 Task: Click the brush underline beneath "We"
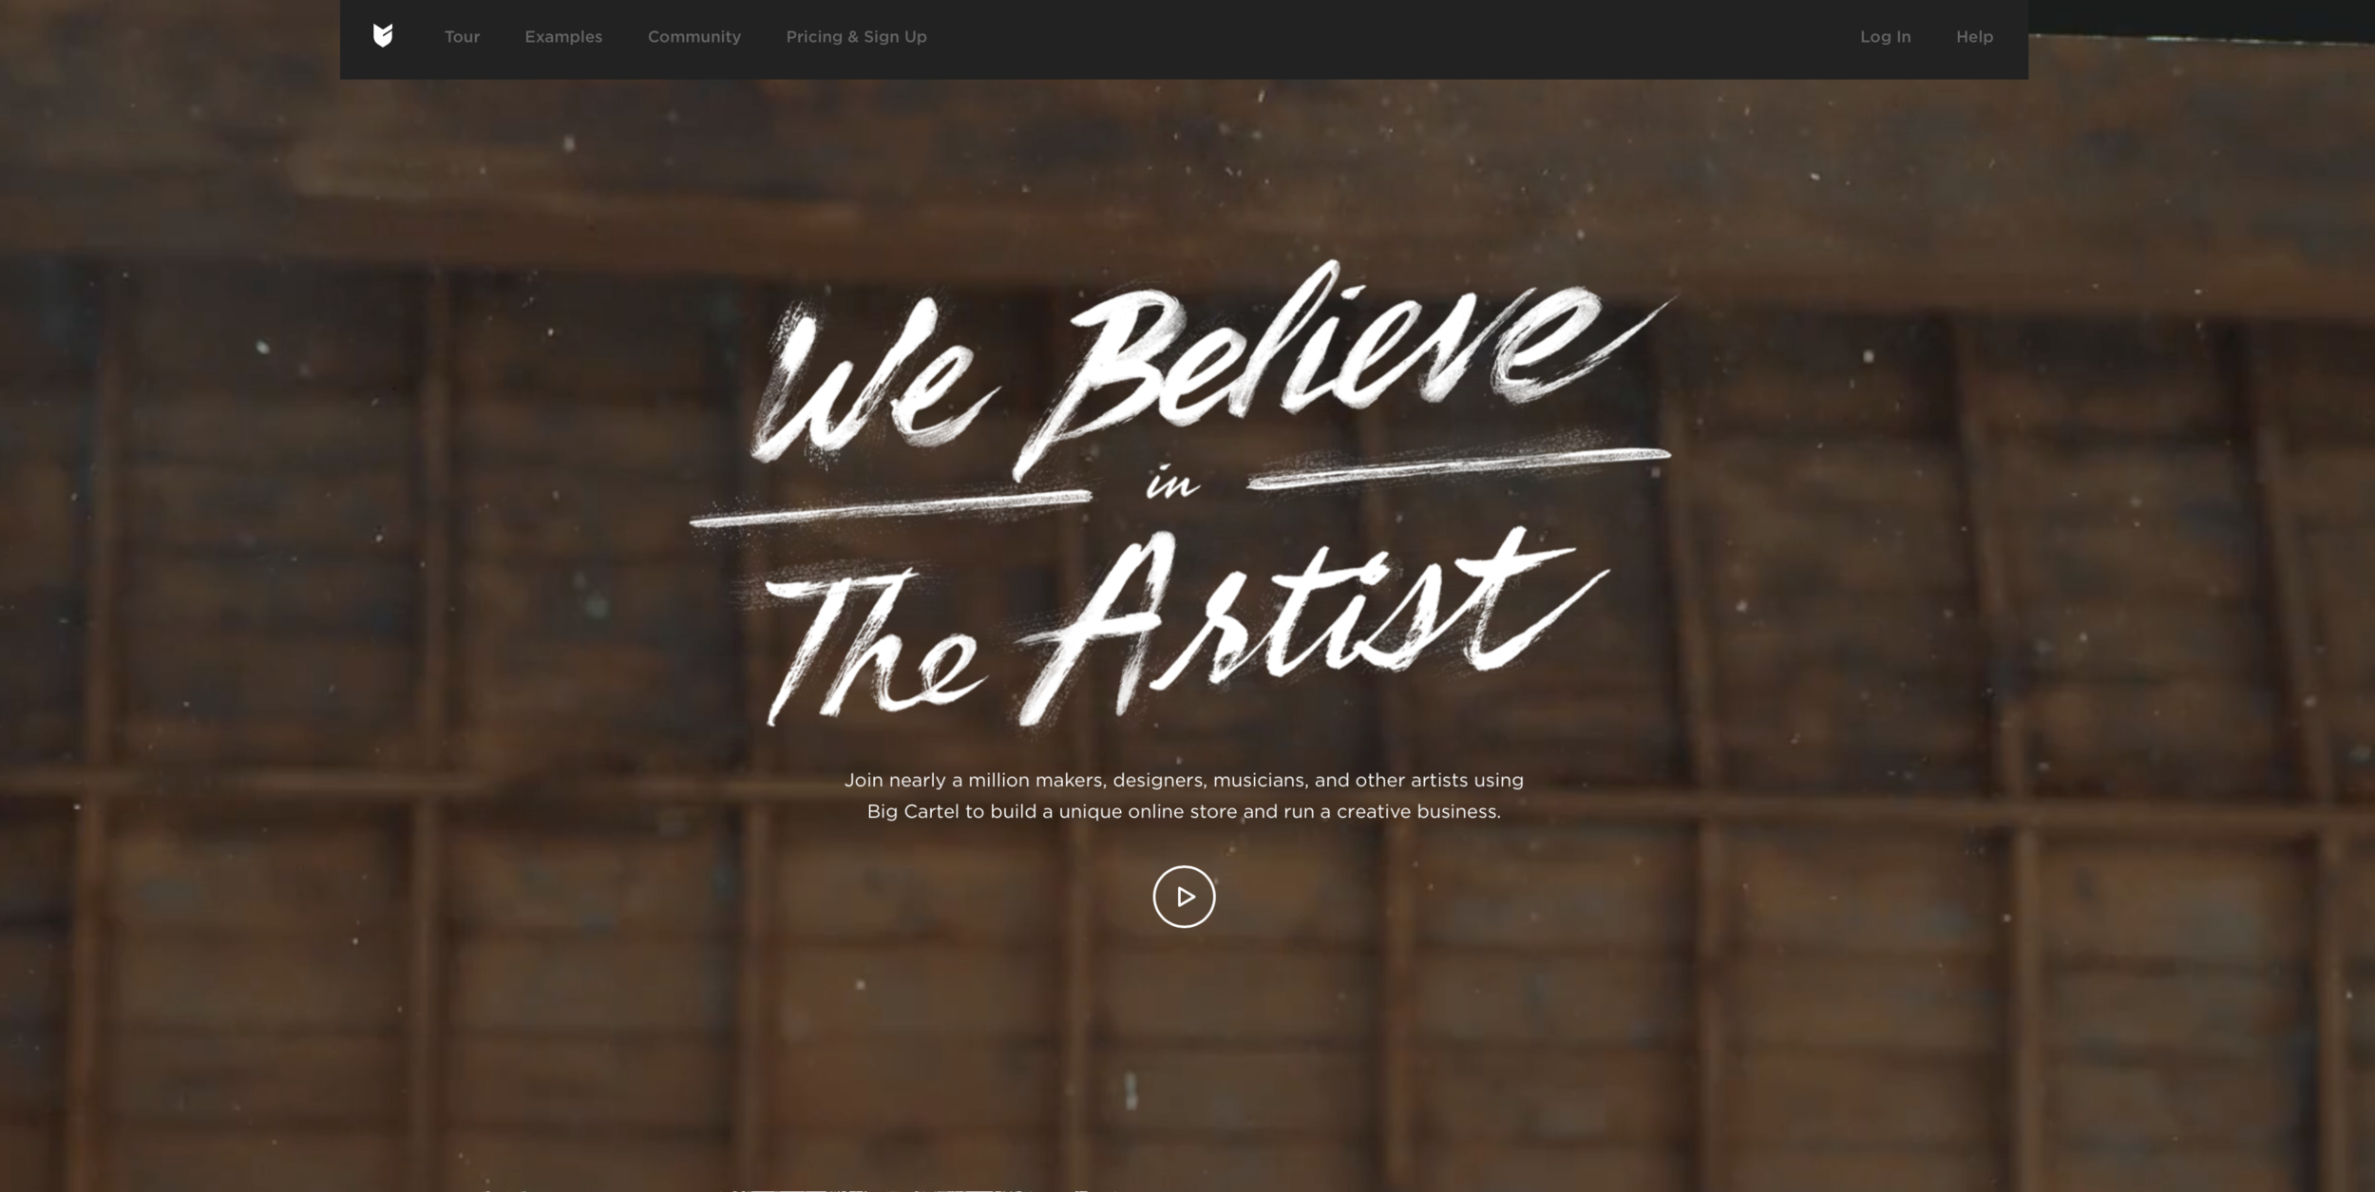(x=890, y=508)
